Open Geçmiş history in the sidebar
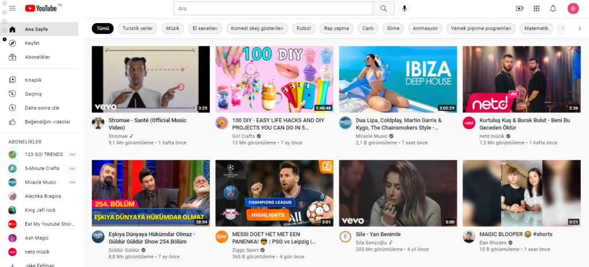 point(39,94)
